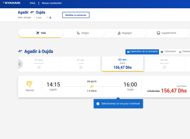
Task: Select the 02 avr. Mardi date
Action: (123, 64)
